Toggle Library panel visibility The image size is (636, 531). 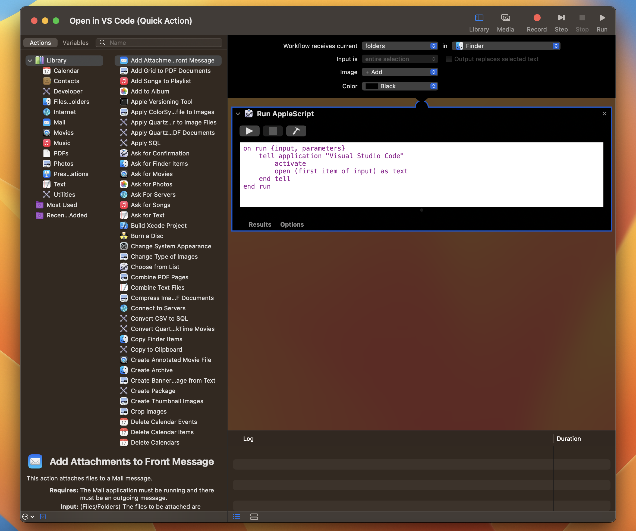pos(479,18)
